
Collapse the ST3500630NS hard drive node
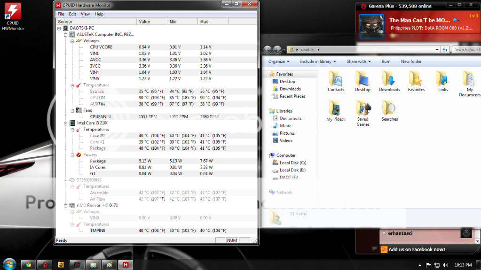click(x=66, y=180)
